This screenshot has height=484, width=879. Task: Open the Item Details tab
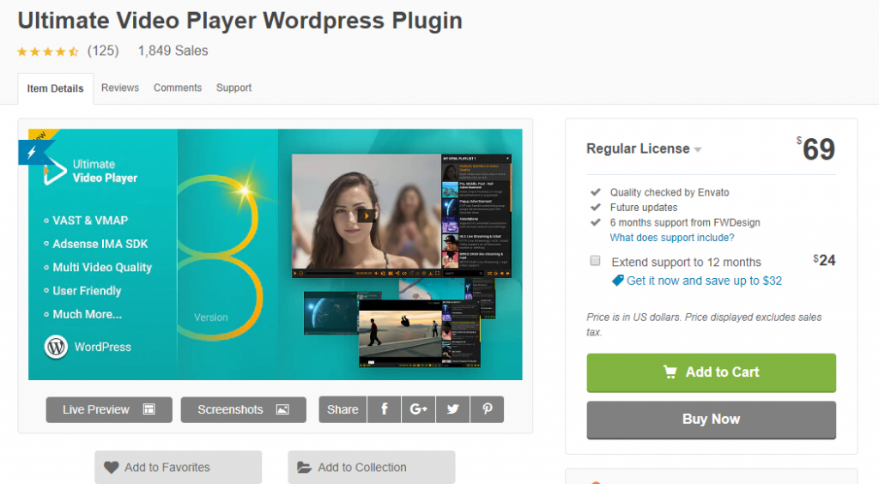pos(55,88)
